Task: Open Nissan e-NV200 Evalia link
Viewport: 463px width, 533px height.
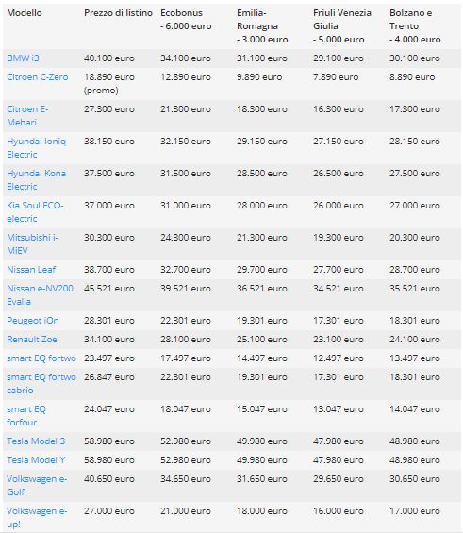Action: pos(41,295)
